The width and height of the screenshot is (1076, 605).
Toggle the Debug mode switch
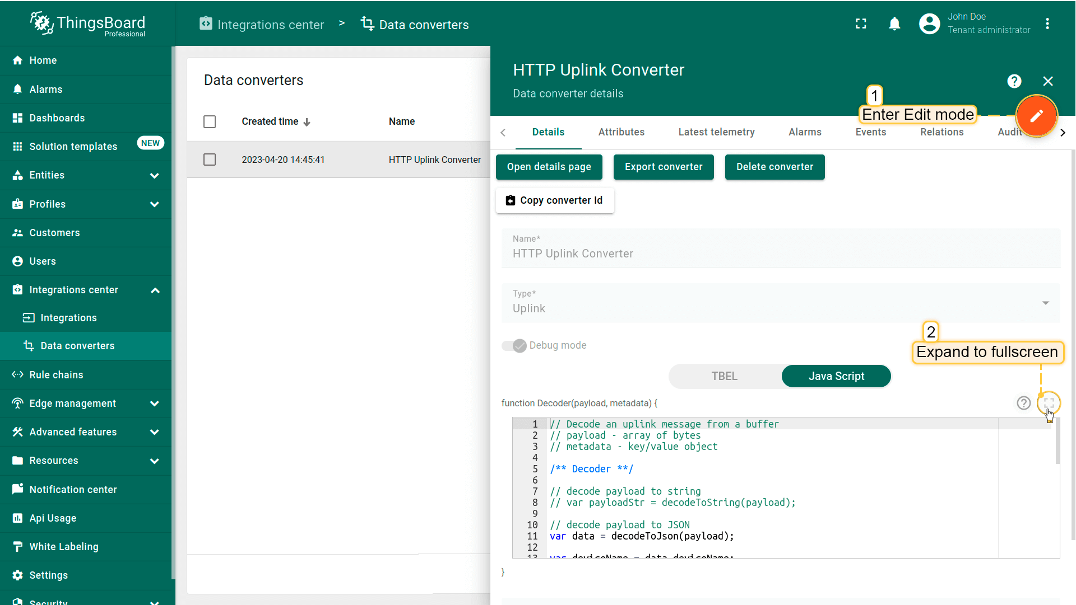point(514,345)
